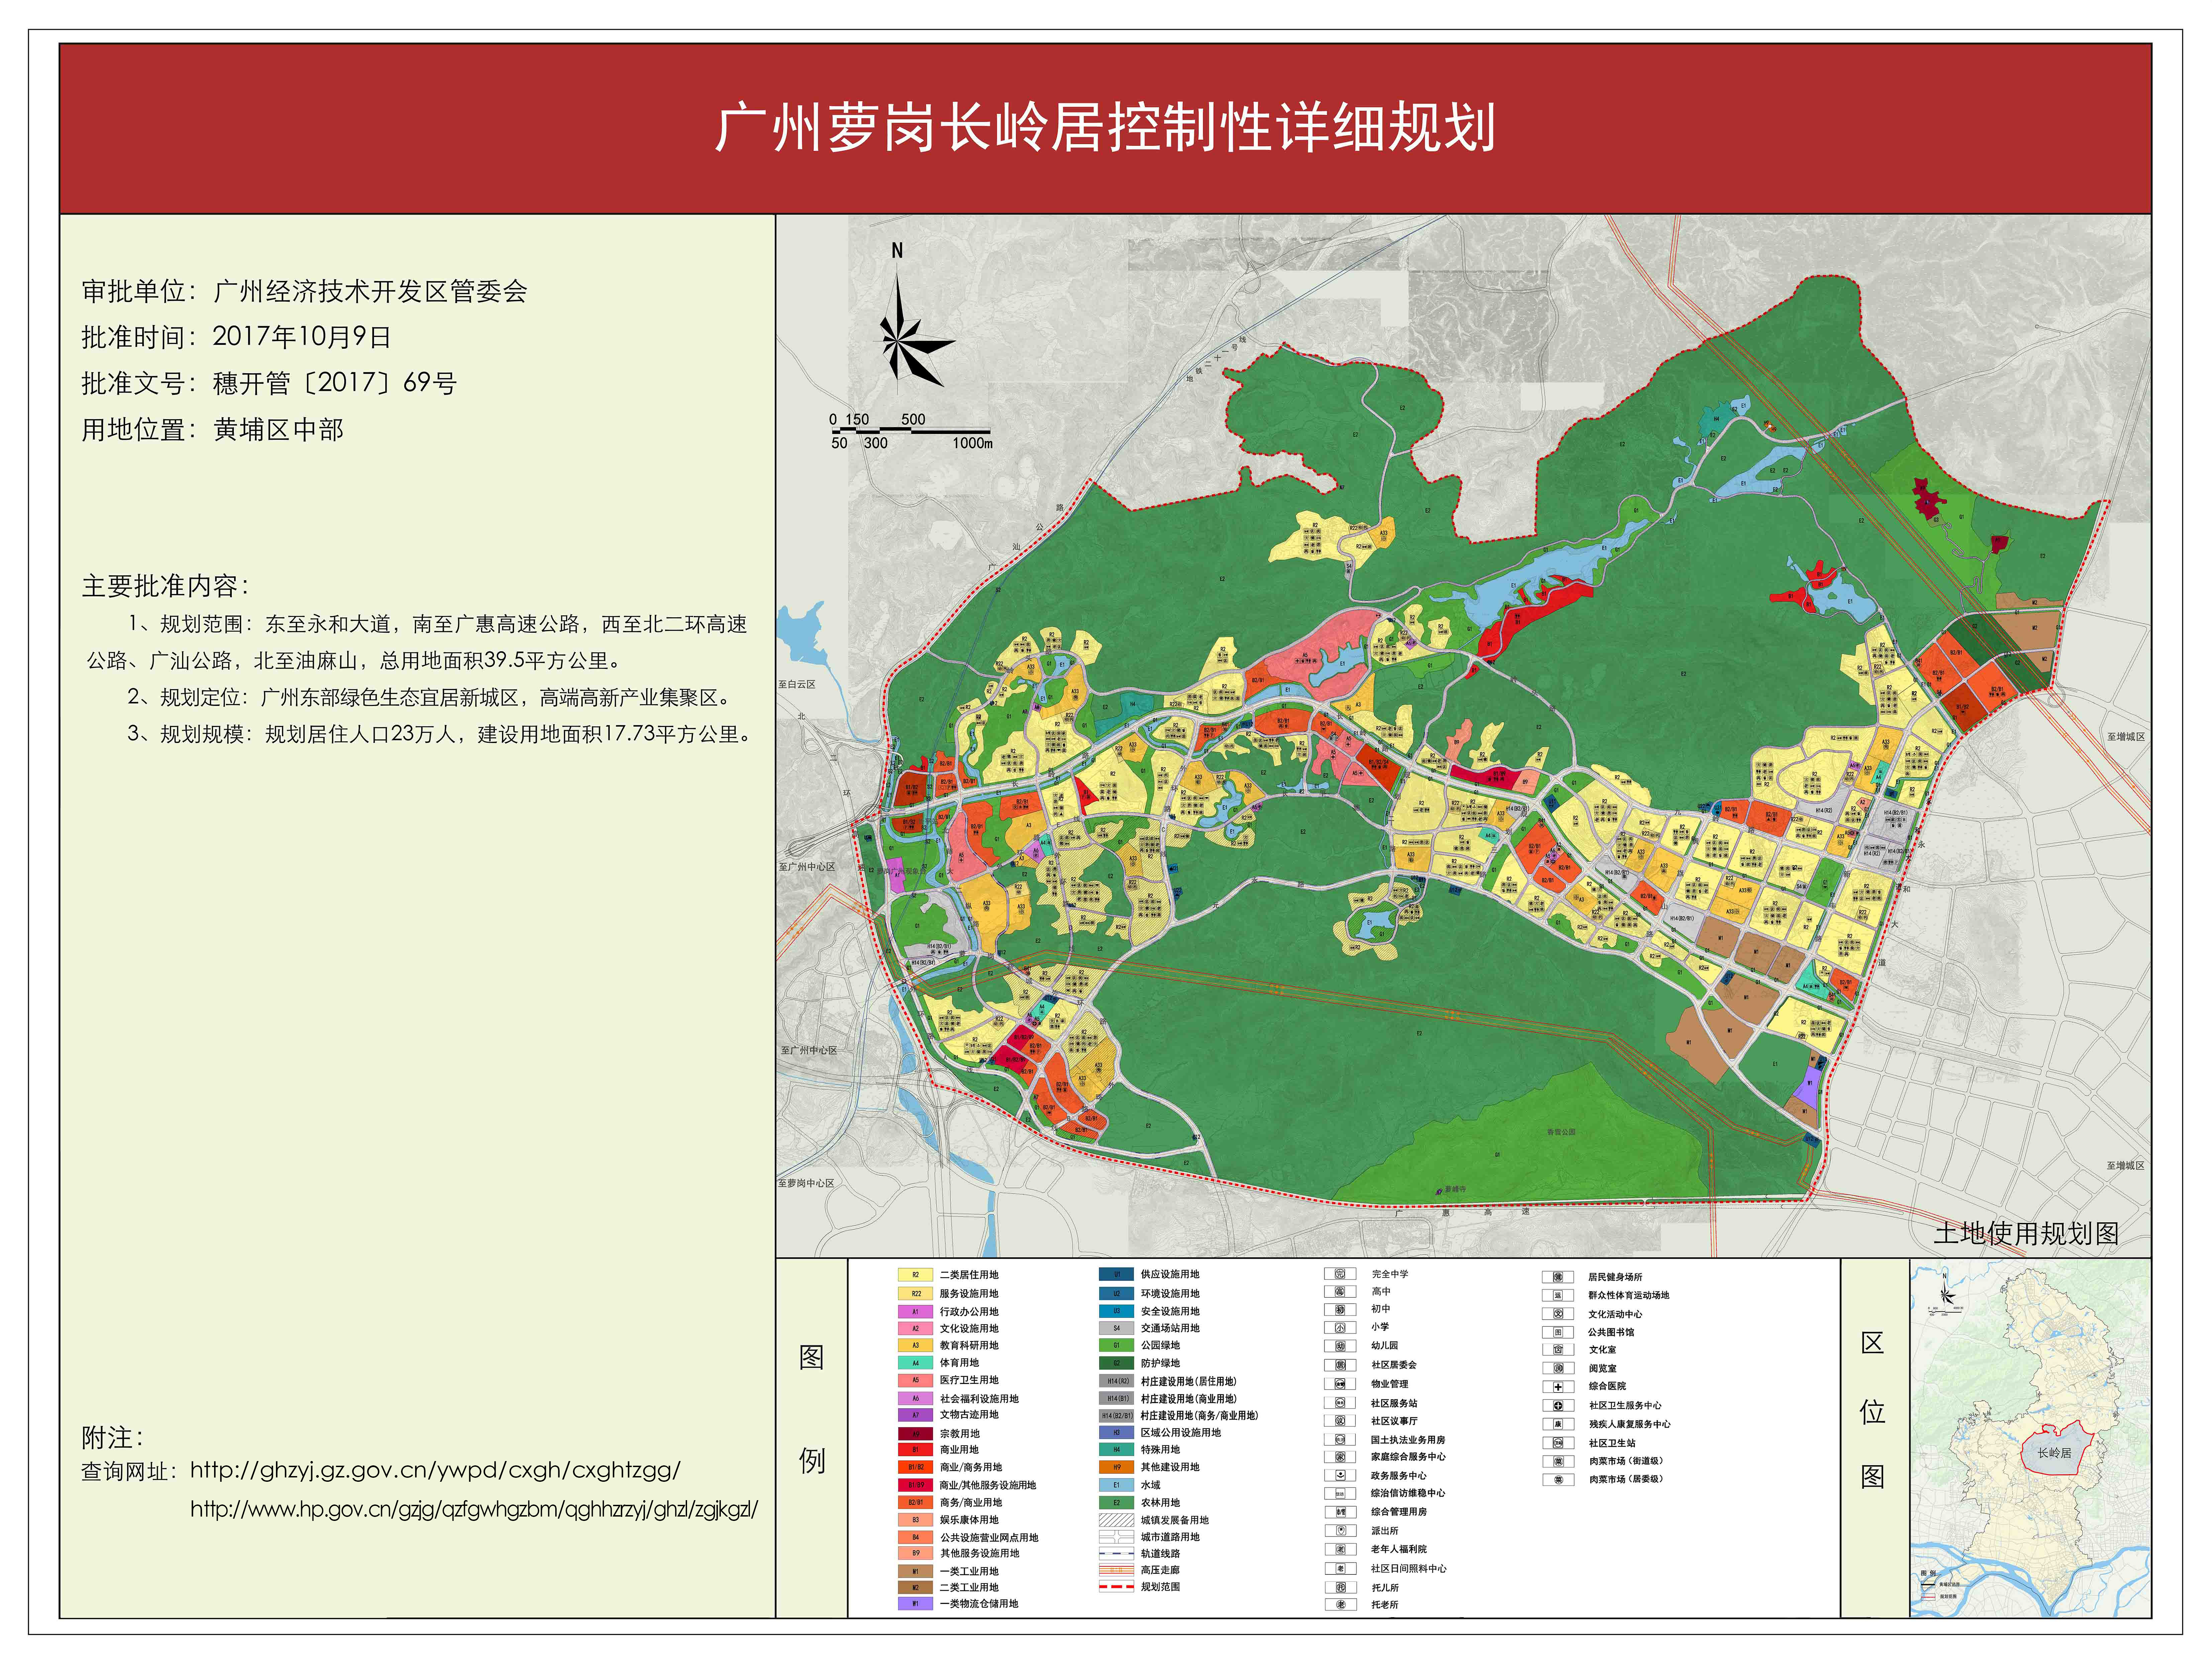Click the 至萝岗中心区 map edge label
Screen dimensions: 2212x1659
(806, 1183)
